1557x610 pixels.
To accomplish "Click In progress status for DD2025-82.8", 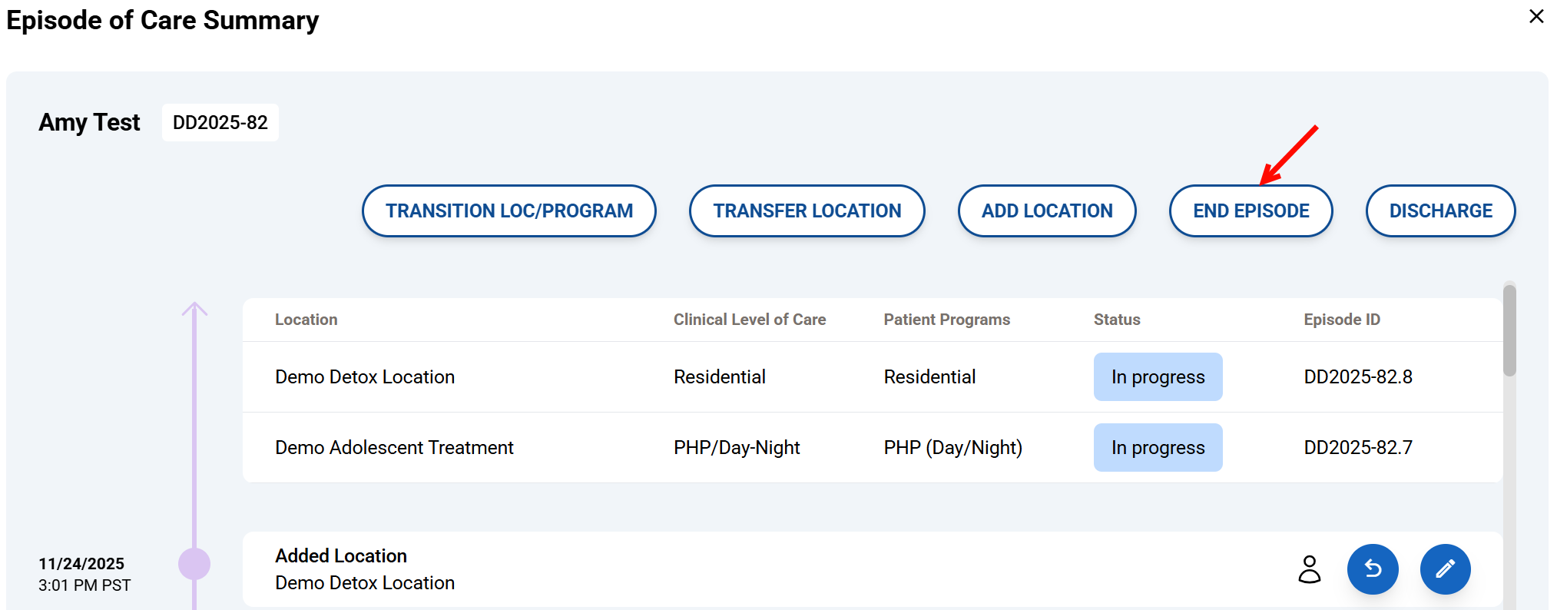I will point(1157,377).
